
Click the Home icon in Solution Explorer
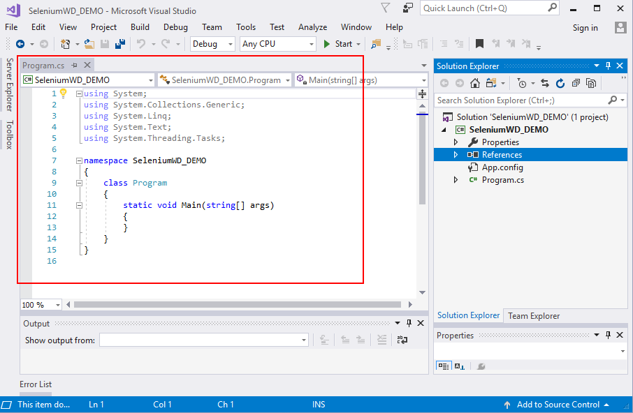(475, 83)
